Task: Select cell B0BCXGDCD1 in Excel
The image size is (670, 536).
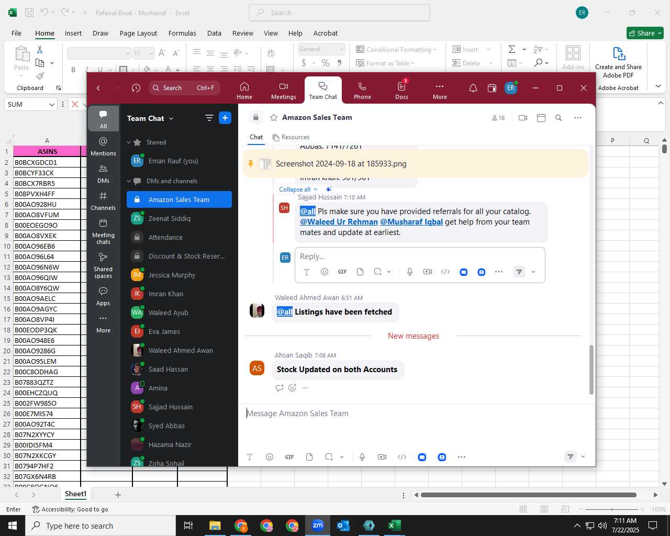Action: (47, 162)
